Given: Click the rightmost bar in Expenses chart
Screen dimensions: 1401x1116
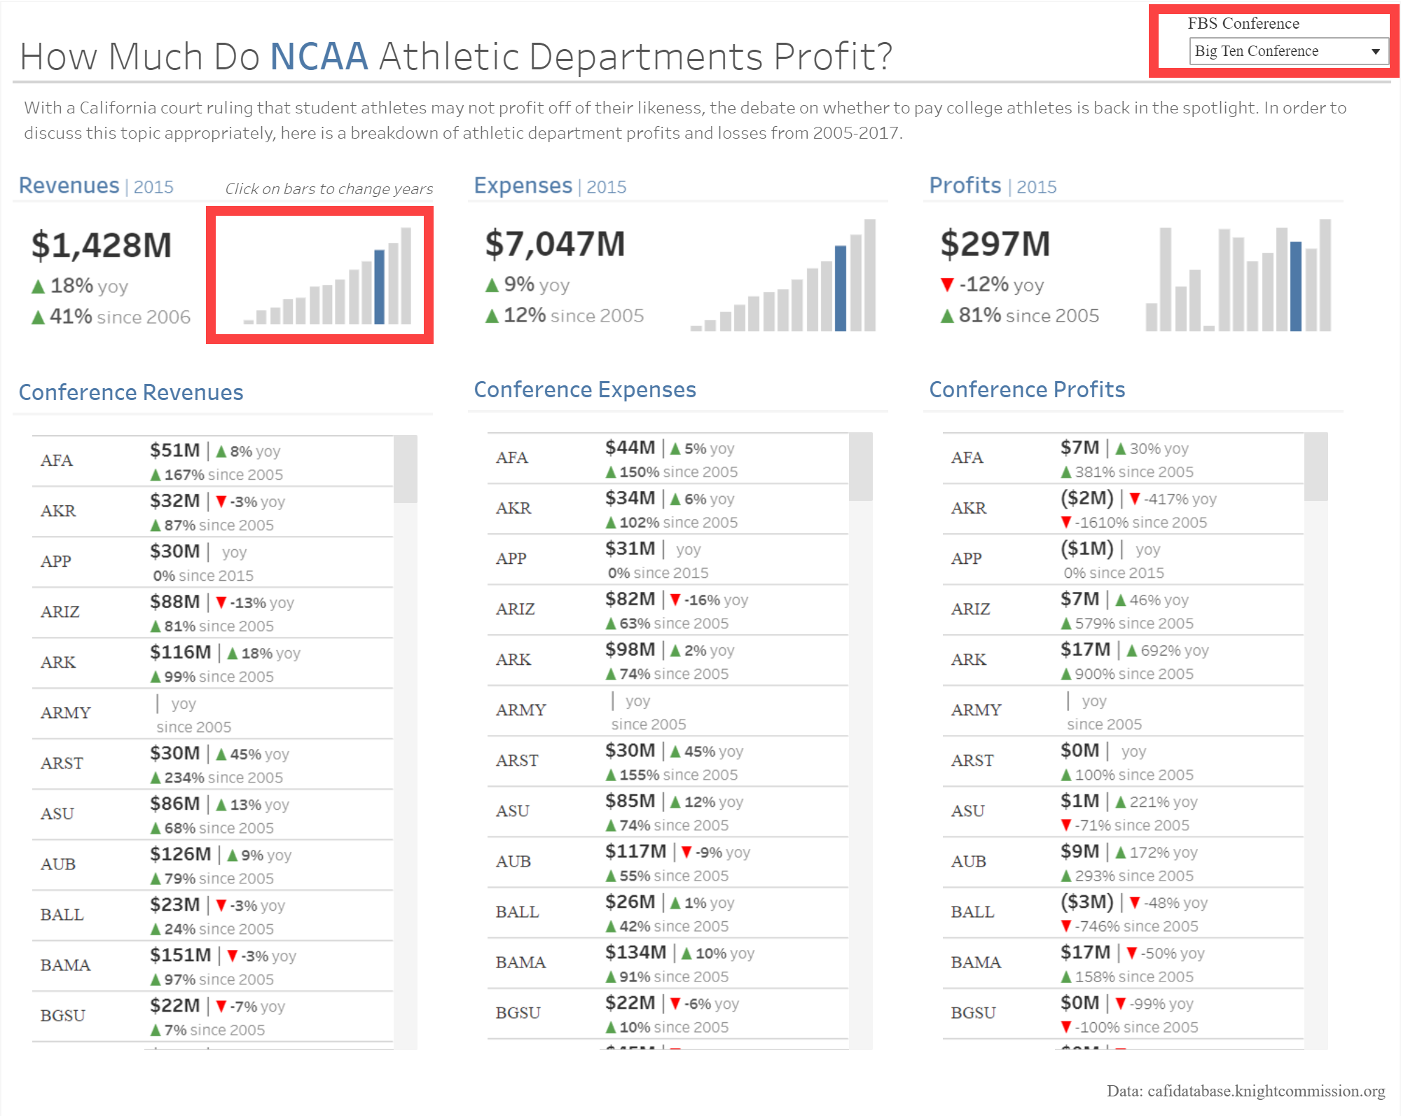Looking at the screenshot, I should point(870,275).
